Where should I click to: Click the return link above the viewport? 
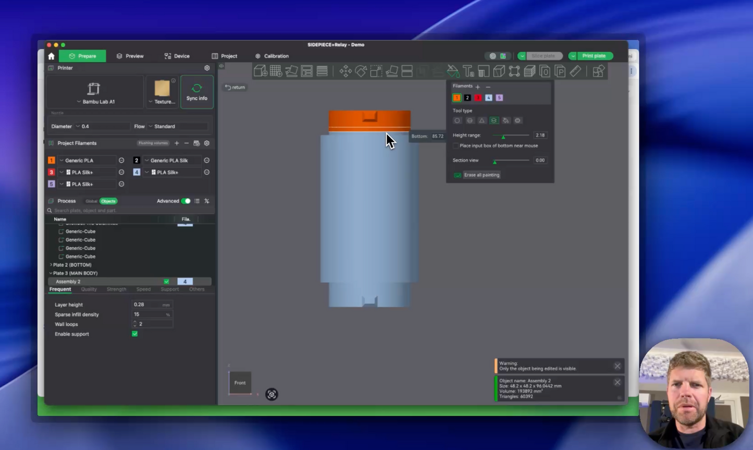tap(234, 87)
